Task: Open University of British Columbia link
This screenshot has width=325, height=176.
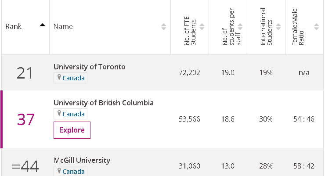Action: (x=103, y=103)
